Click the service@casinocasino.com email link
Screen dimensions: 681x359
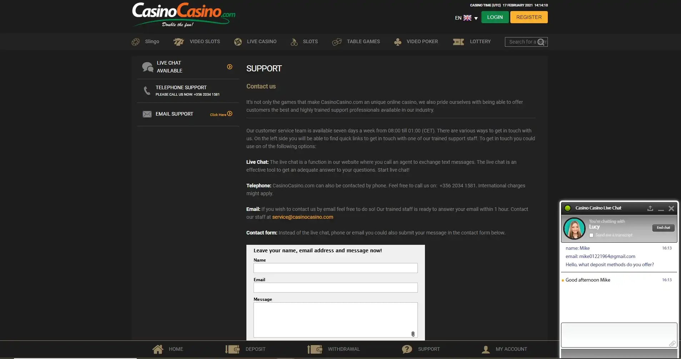[x=302, y=217]
